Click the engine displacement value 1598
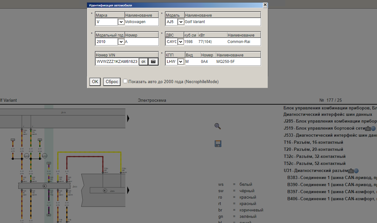 (188, 42)
